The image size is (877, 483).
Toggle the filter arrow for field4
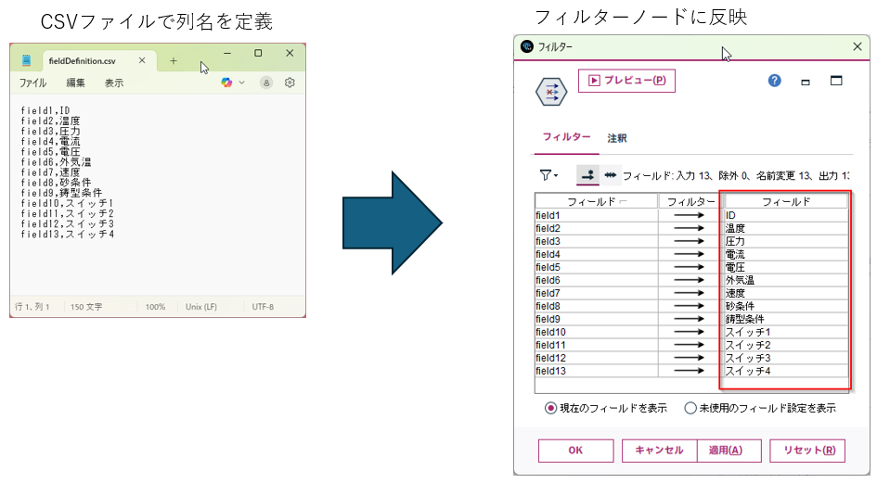(689, 254)
